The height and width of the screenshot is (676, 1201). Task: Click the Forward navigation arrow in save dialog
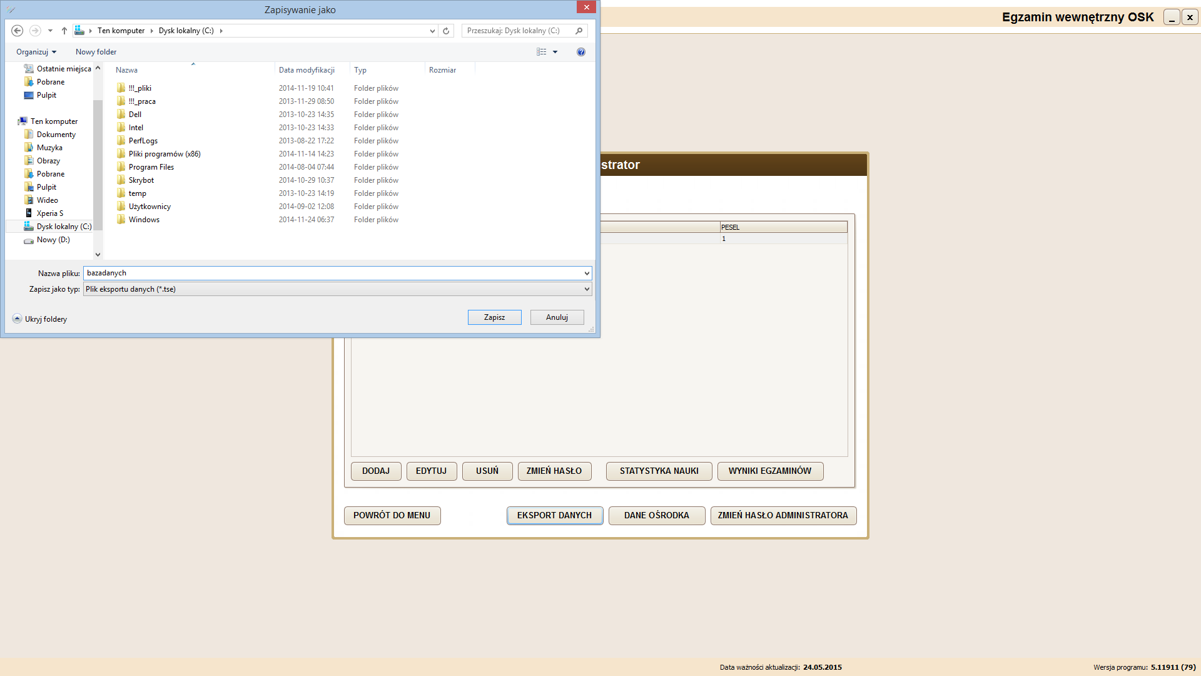pyautogui.click(x=35, y=31)
